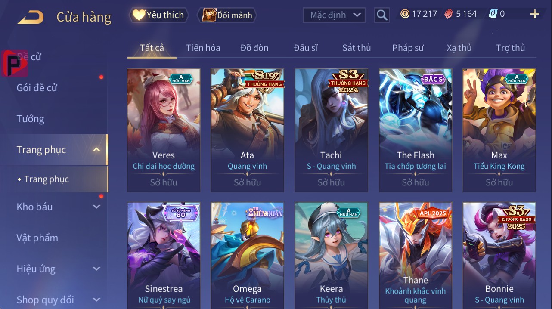Screen dimensions: 552x309
Task: Select Veres Chị đại học đường skin
Action: point(164,130)
